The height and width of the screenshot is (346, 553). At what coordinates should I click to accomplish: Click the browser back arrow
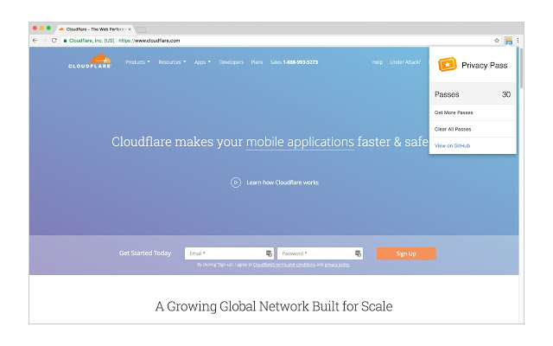point(35,40)
